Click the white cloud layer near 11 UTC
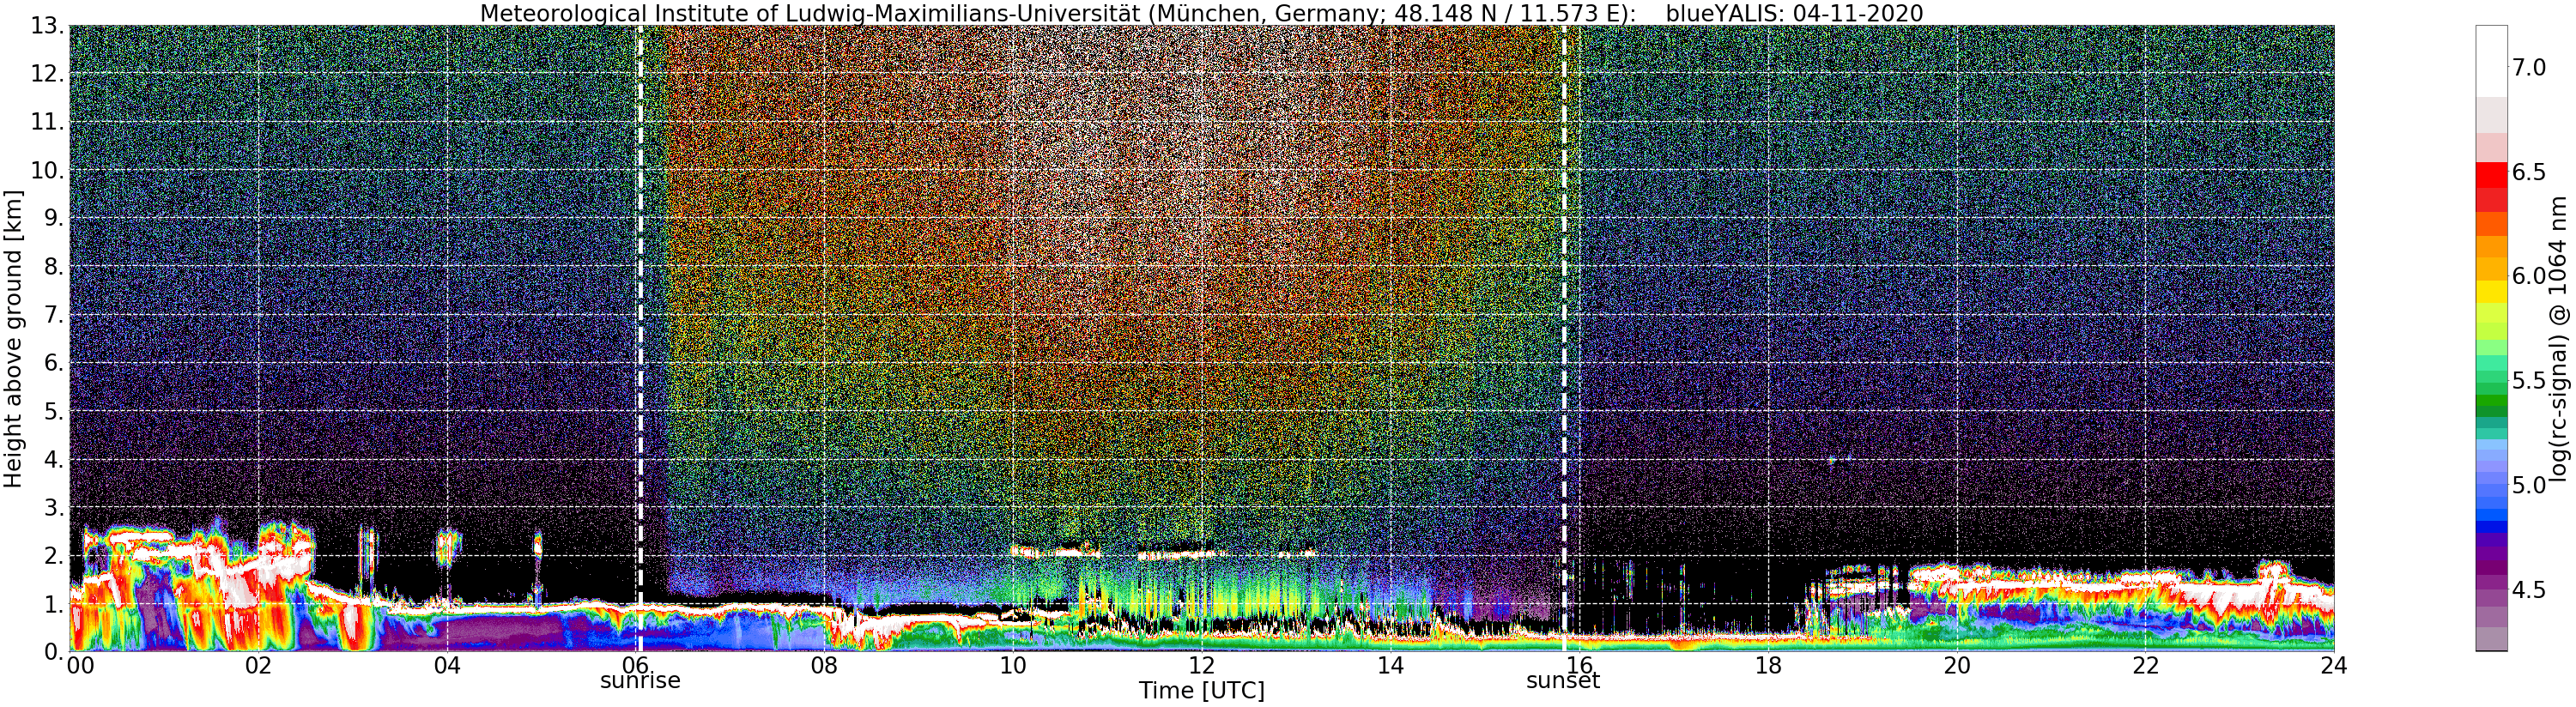Viewport: 2576px width, 707px height. coord(1056,551)
